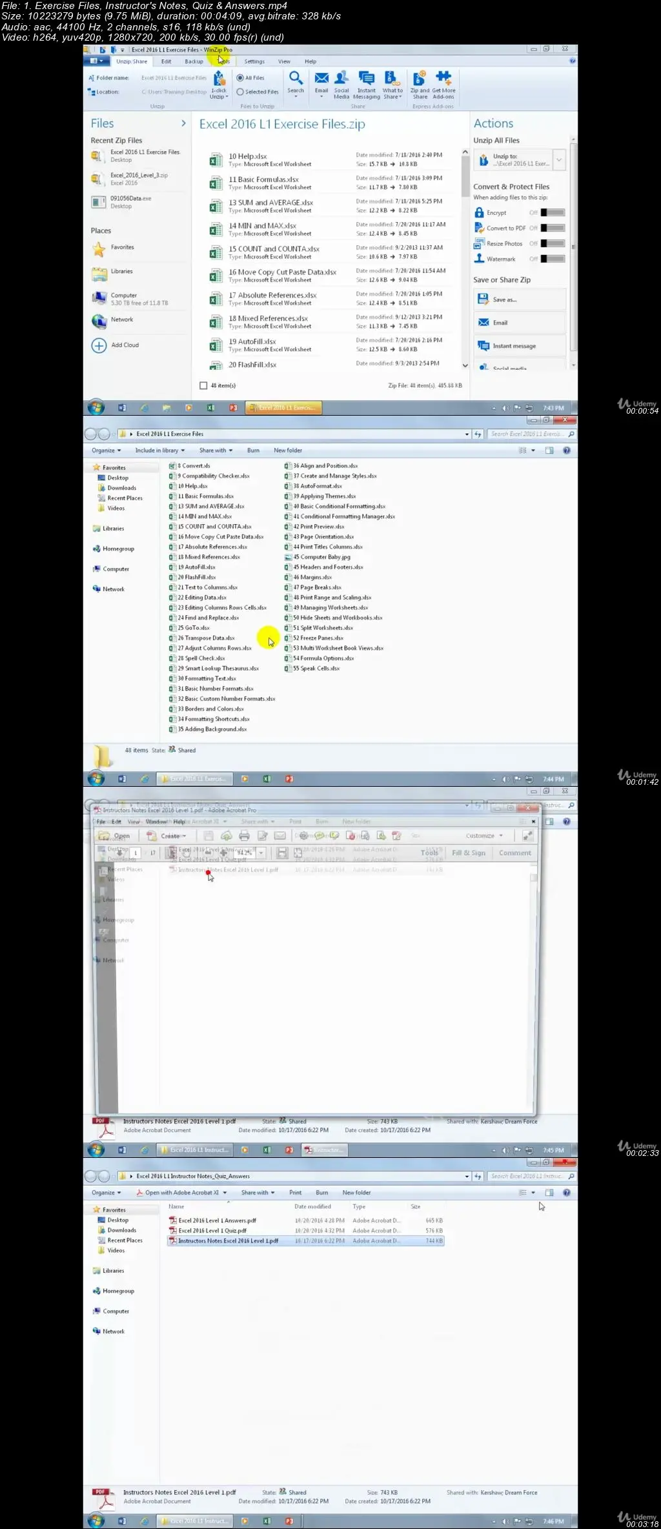Click the WinZip file list vertical scrollbar
The image size is (661, 1529).
(465, 258)
